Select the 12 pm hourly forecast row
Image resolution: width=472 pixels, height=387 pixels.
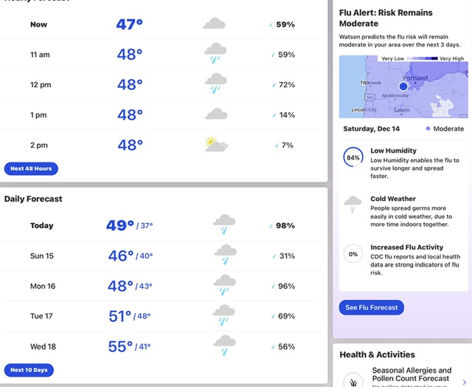(x=162, y=85)
